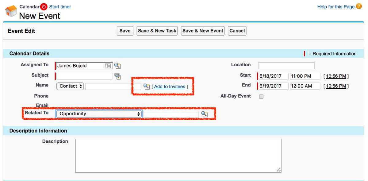Click the Start date field 6/18/2017
The image size is (368, 181).
pos(273,76)
